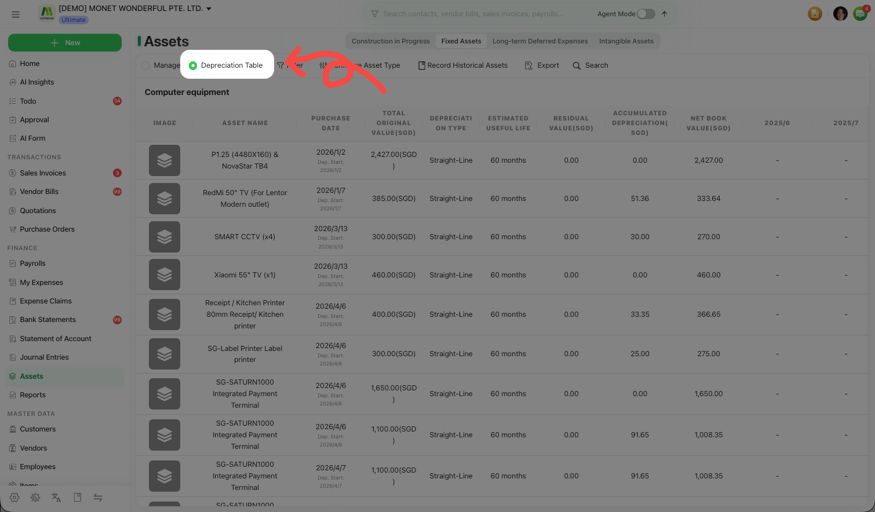Click the up arrow beside Agent Mode
Image resolution: width=875 pixels, height=512 pixels.
[x=664, y=14]
